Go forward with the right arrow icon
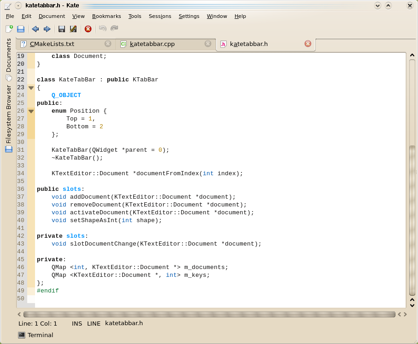 (47, 29)
